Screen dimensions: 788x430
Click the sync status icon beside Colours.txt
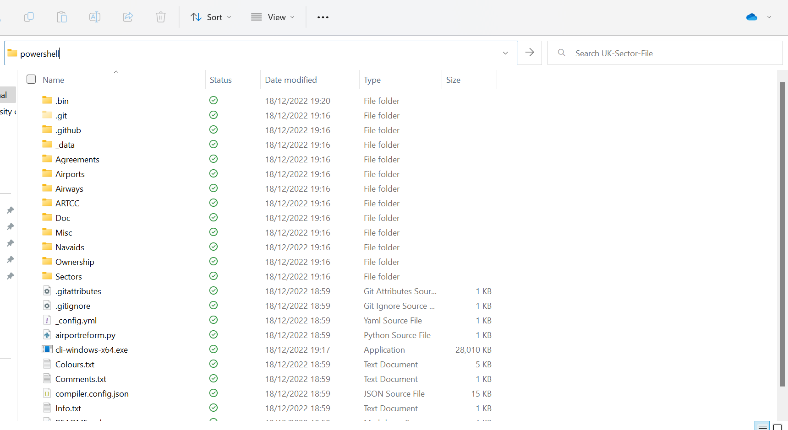point(213,364)
